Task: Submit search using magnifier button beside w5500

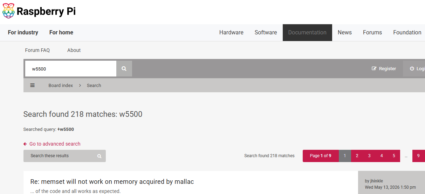Action: coord(124,69)
